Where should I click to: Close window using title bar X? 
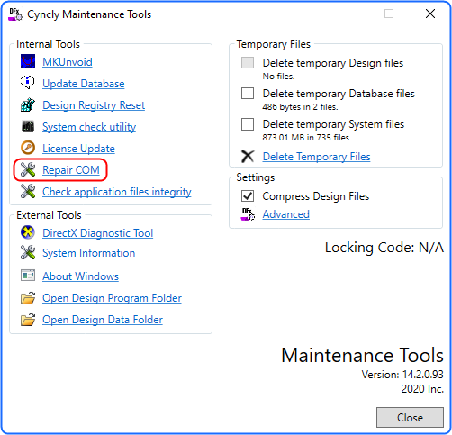(x=430, y=14)
